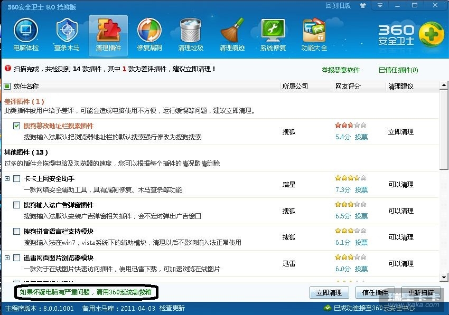The image size is (449, 315).
Task: Click 投票 for 搜狗篡改地址栏搜索插件
Action: (x=361, y=137)
